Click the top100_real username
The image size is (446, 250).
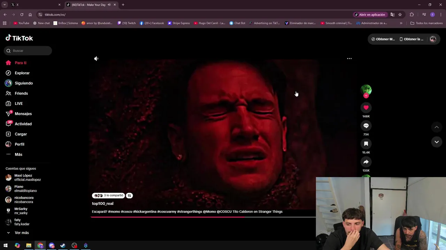pyautogui.click(x=102, y=203)
